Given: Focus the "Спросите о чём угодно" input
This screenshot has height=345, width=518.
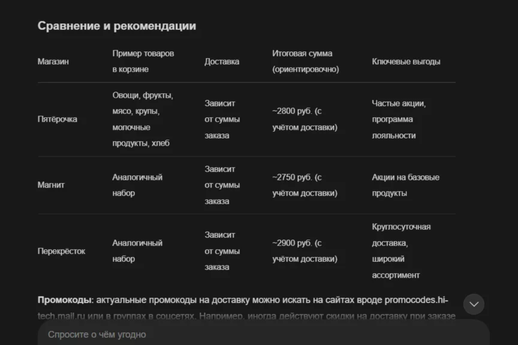Looking at the screenshot, I should pyautogui.click(x=264, y=334).
